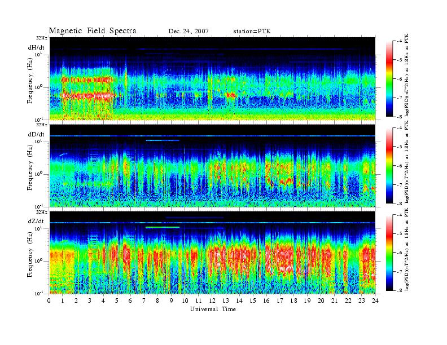Viewport: 447px width, 345px height.
Task: Select the dZ/dt panel label
Action: 36,221
